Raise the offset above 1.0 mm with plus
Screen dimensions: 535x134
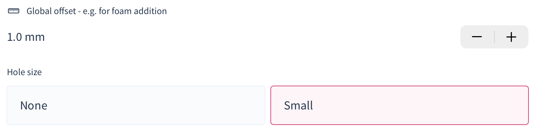[511, 37]
